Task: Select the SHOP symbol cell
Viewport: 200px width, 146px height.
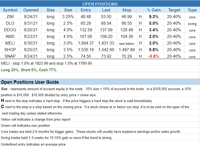Action: (x=10, y=50)
